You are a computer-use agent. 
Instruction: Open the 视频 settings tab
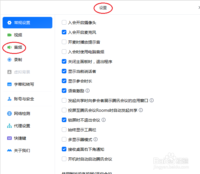point(27,35)
